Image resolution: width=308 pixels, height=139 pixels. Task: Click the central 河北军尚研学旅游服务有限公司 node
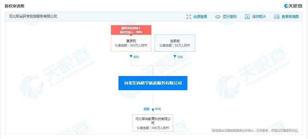tap(153, 83)
